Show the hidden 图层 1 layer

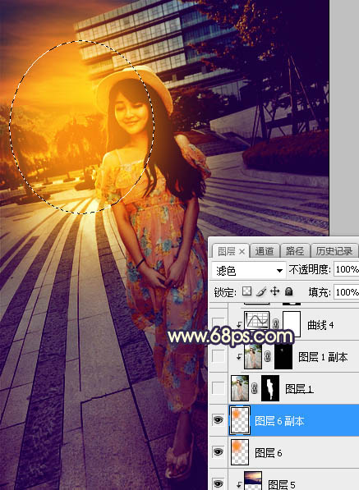point(218,388)
